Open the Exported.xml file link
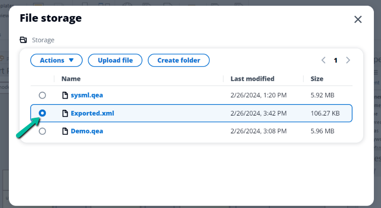Viewport: 381px width, 208px height. [92, 113]
